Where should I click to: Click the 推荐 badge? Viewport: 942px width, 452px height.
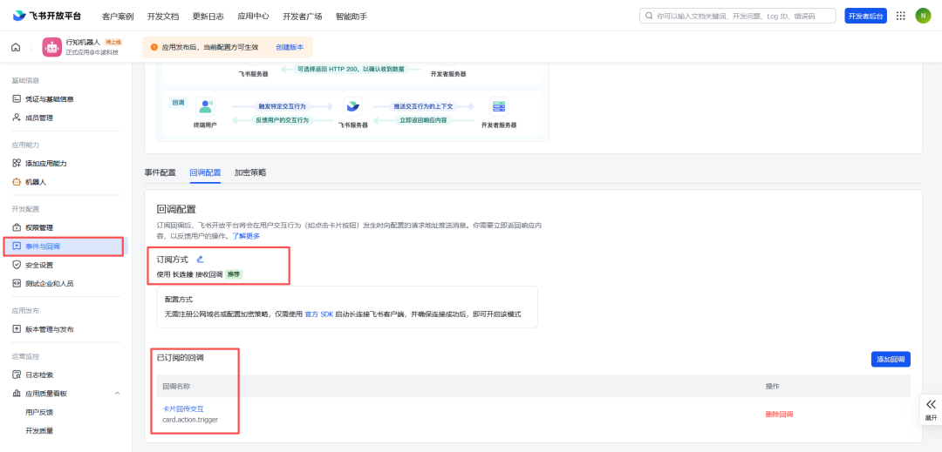pos(234,274)
